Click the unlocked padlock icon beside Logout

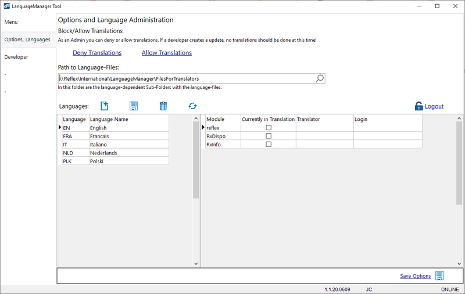click(x=419, y=106)
